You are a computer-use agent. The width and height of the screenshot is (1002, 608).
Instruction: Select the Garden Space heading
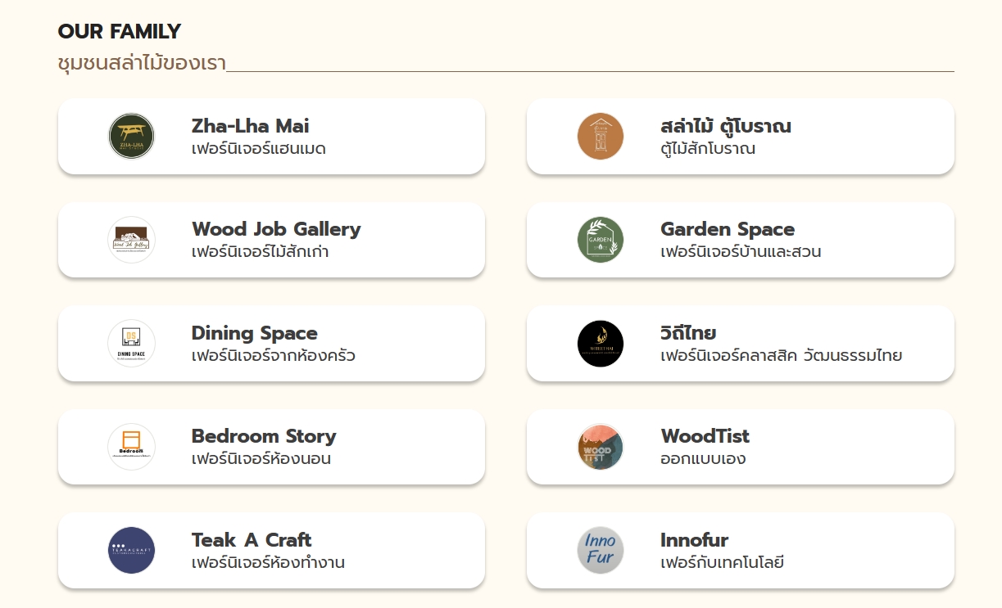[728, 229]
